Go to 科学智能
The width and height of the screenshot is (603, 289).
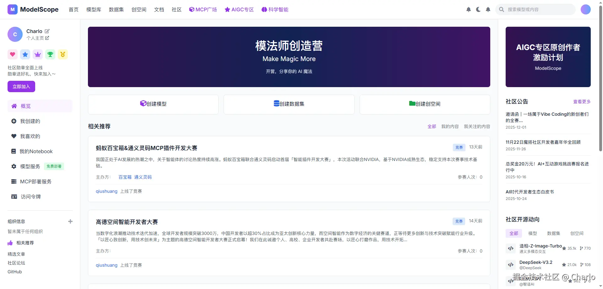point(275,9)
